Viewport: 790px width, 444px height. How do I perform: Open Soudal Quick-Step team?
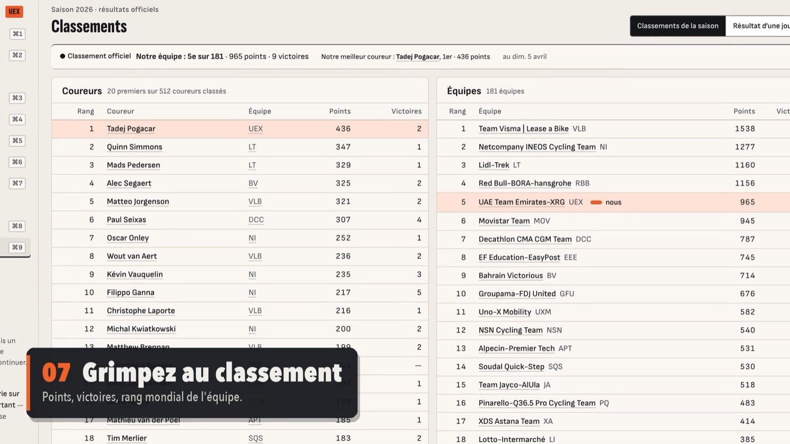(511, 367)
